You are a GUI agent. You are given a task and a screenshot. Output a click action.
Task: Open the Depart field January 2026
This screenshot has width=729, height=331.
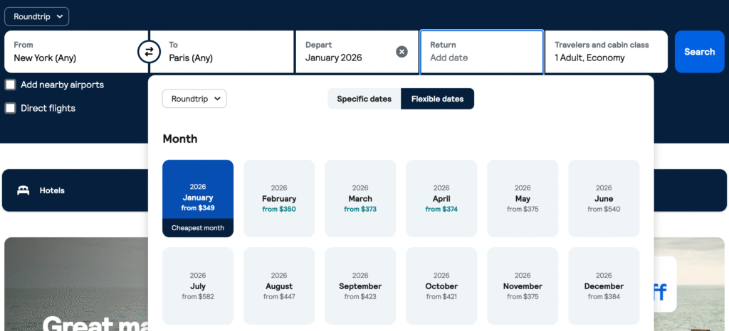(357, 52)
